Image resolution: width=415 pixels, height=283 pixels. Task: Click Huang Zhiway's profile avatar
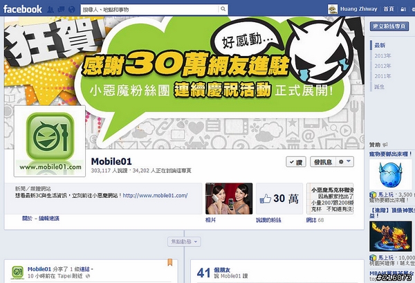click(x=333, y=9)
